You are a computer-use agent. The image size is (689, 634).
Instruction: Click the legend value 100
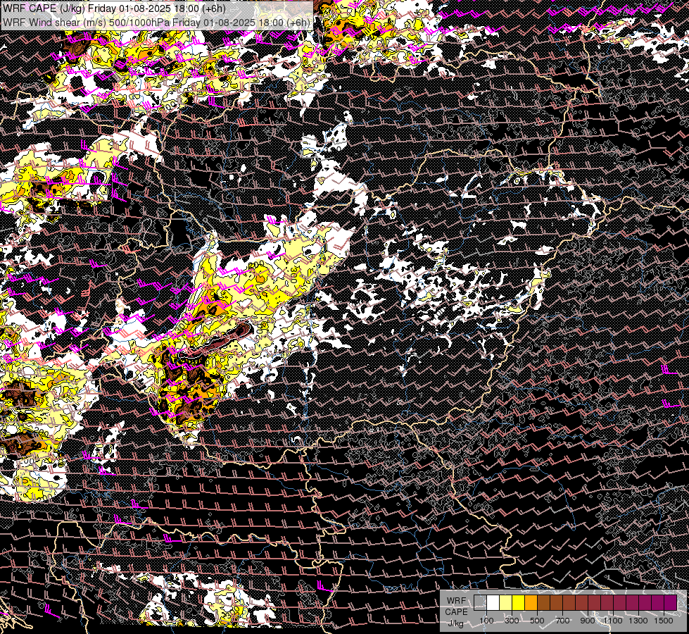486,621
